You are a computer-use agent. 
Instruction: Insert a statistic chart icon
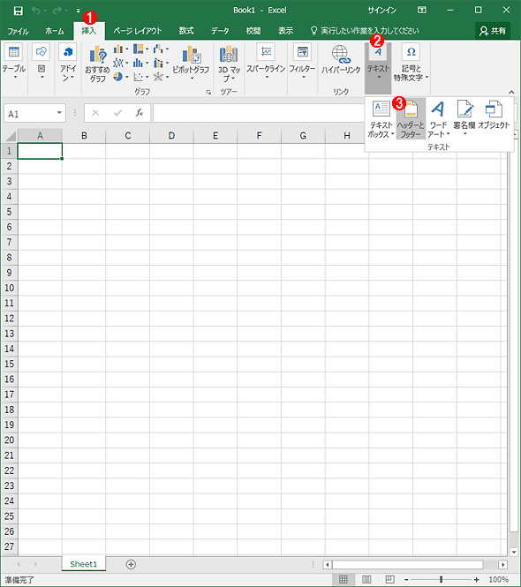click(x=140, y=63)
